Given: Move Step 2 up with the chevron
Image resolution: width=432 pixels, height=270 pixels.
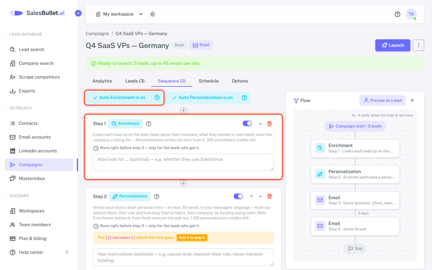Looking at the screenshot, I should (251, 196).
